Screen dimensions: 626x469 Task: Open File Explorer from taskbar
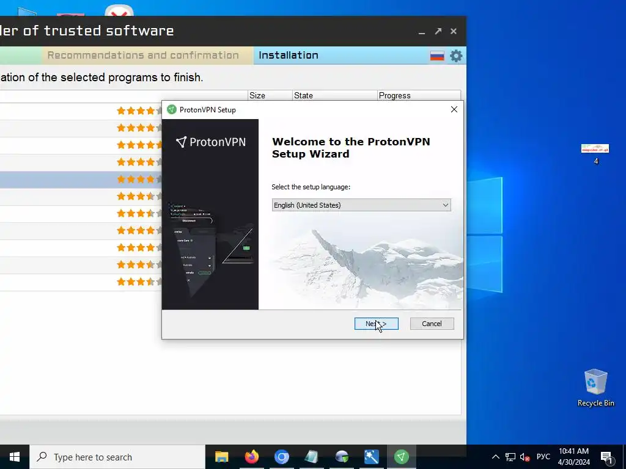tap(221, 457)
